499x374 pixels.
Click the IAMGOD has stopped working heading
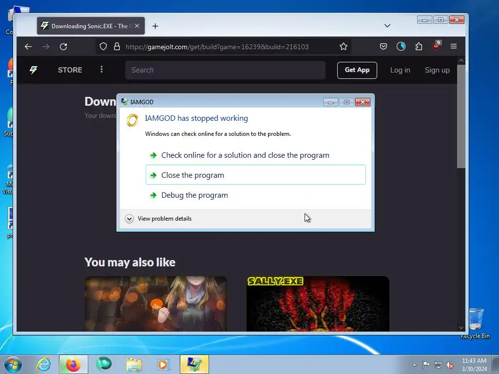click(x=196, y=118)
